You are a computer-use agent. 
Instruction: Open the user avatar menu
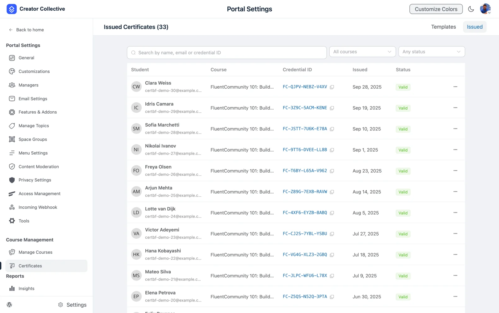(x=485, y=9)
